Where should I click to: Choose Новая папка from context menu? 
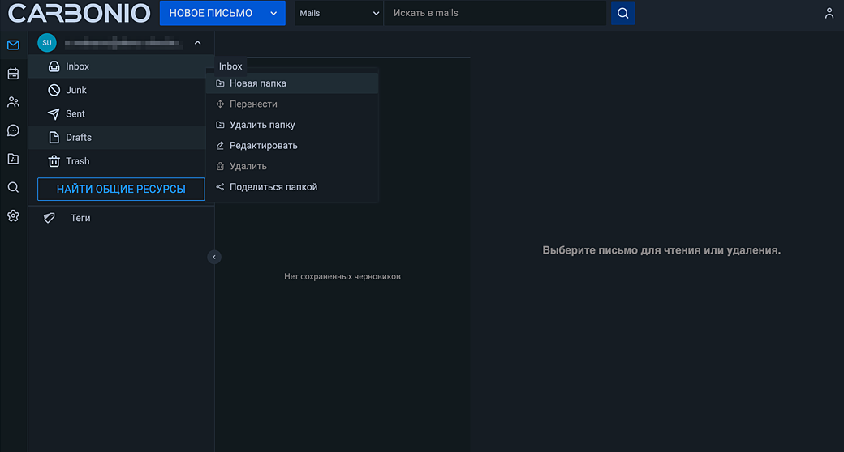[x=291, y=83]
